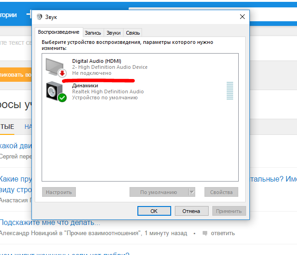This screenshot has width=297, height=255.
Task: Click the Отмена button
Action: [x=192, y=211]
